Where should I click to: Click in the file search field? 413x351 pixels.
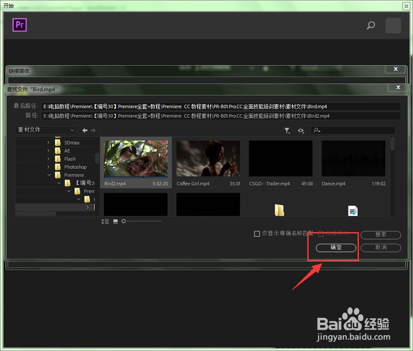pyautogui.click(x=353, y=130)
